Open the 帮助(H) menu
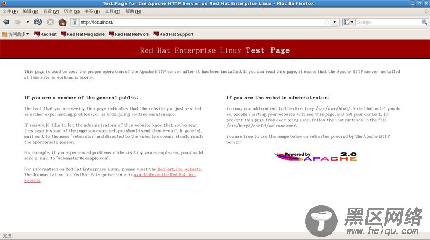Viewport: 430px width, 240px height. (x=133, y=11)
